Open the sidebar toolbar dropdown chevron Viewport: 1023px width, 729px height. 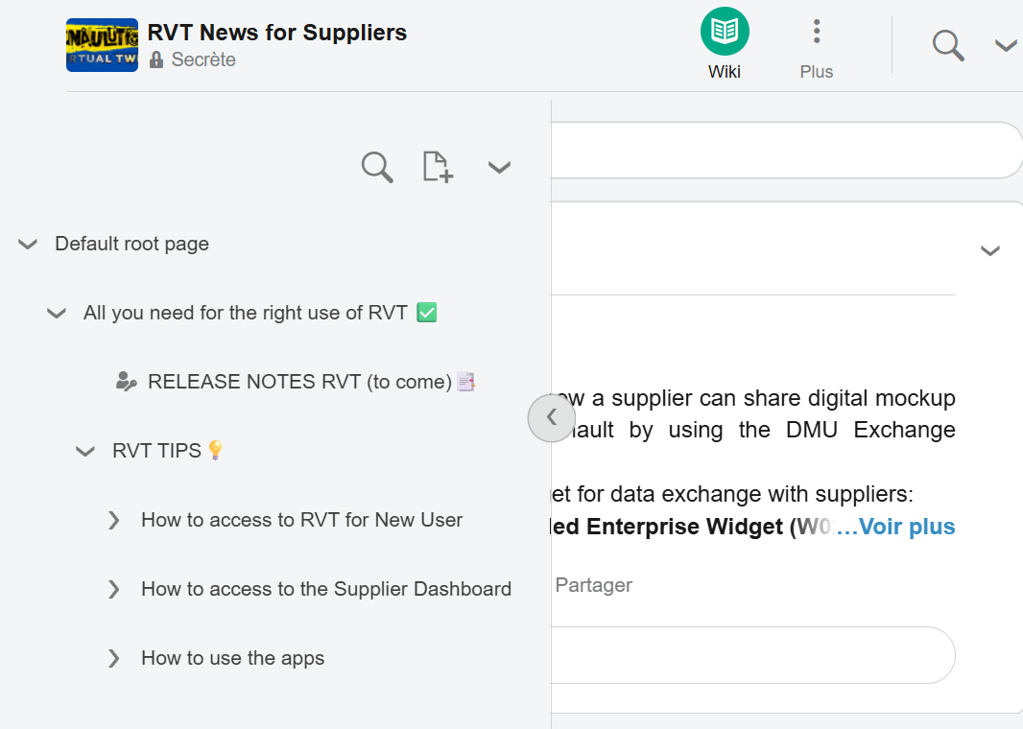pos(498,168)
